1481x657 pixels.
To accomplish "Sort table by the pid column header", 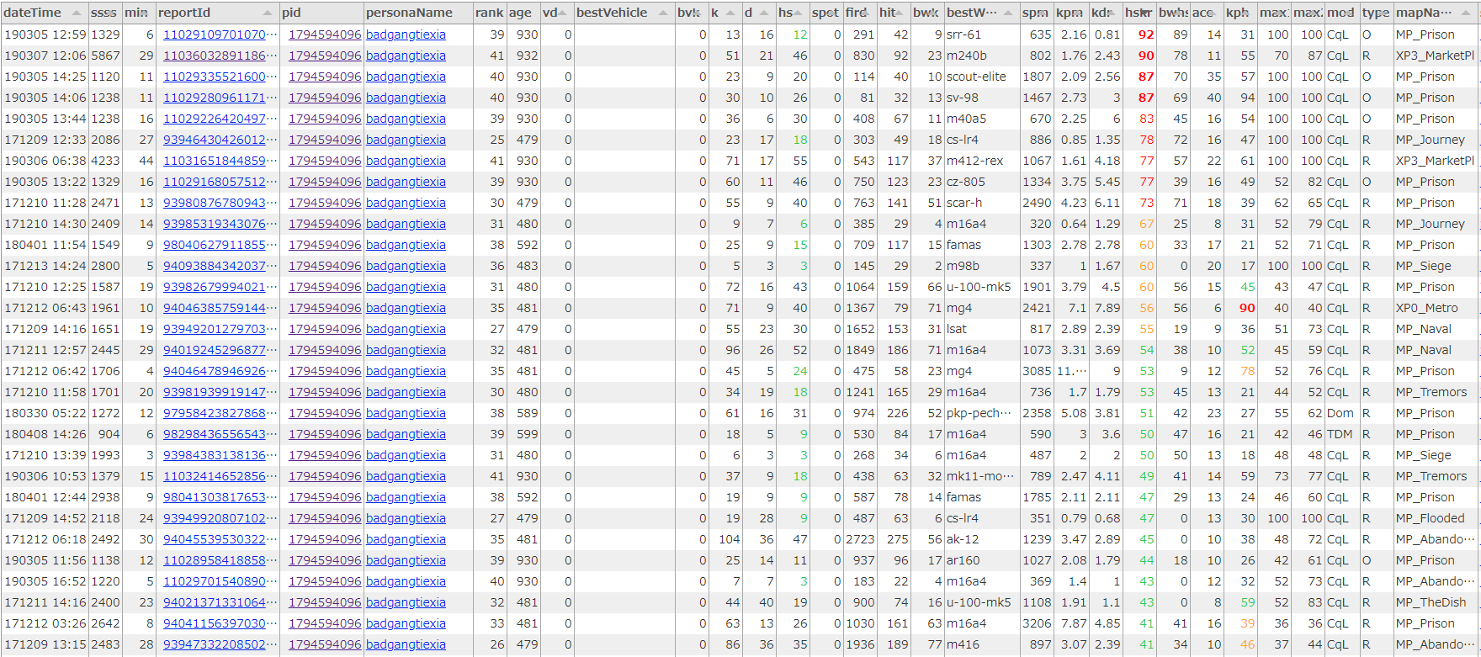I will tap(321, 13).
